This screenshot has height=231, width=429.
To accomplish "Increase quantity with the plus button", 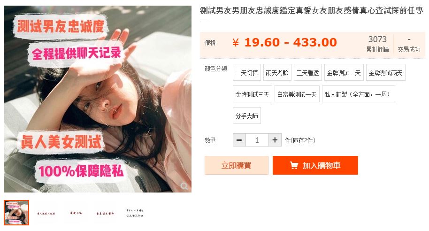I will (275, 140).
